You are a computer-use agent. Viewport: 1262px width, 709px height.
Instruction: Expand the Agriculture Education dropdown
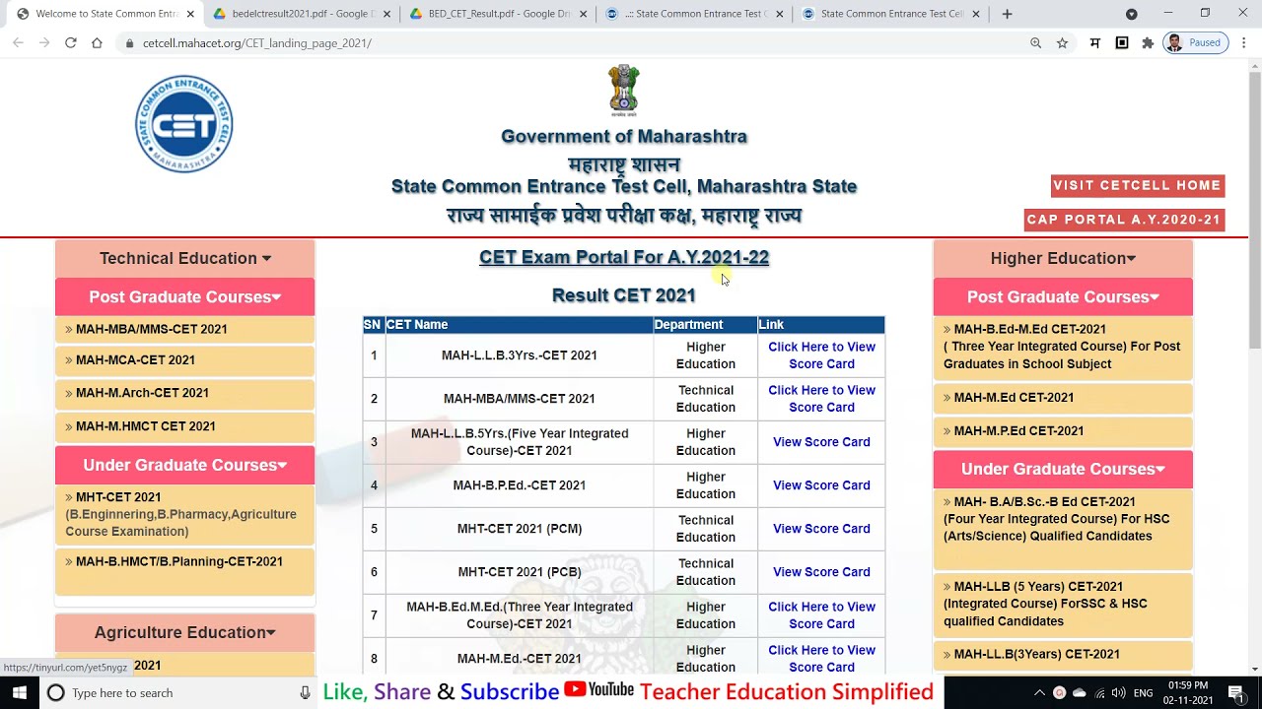pos(184,632)
